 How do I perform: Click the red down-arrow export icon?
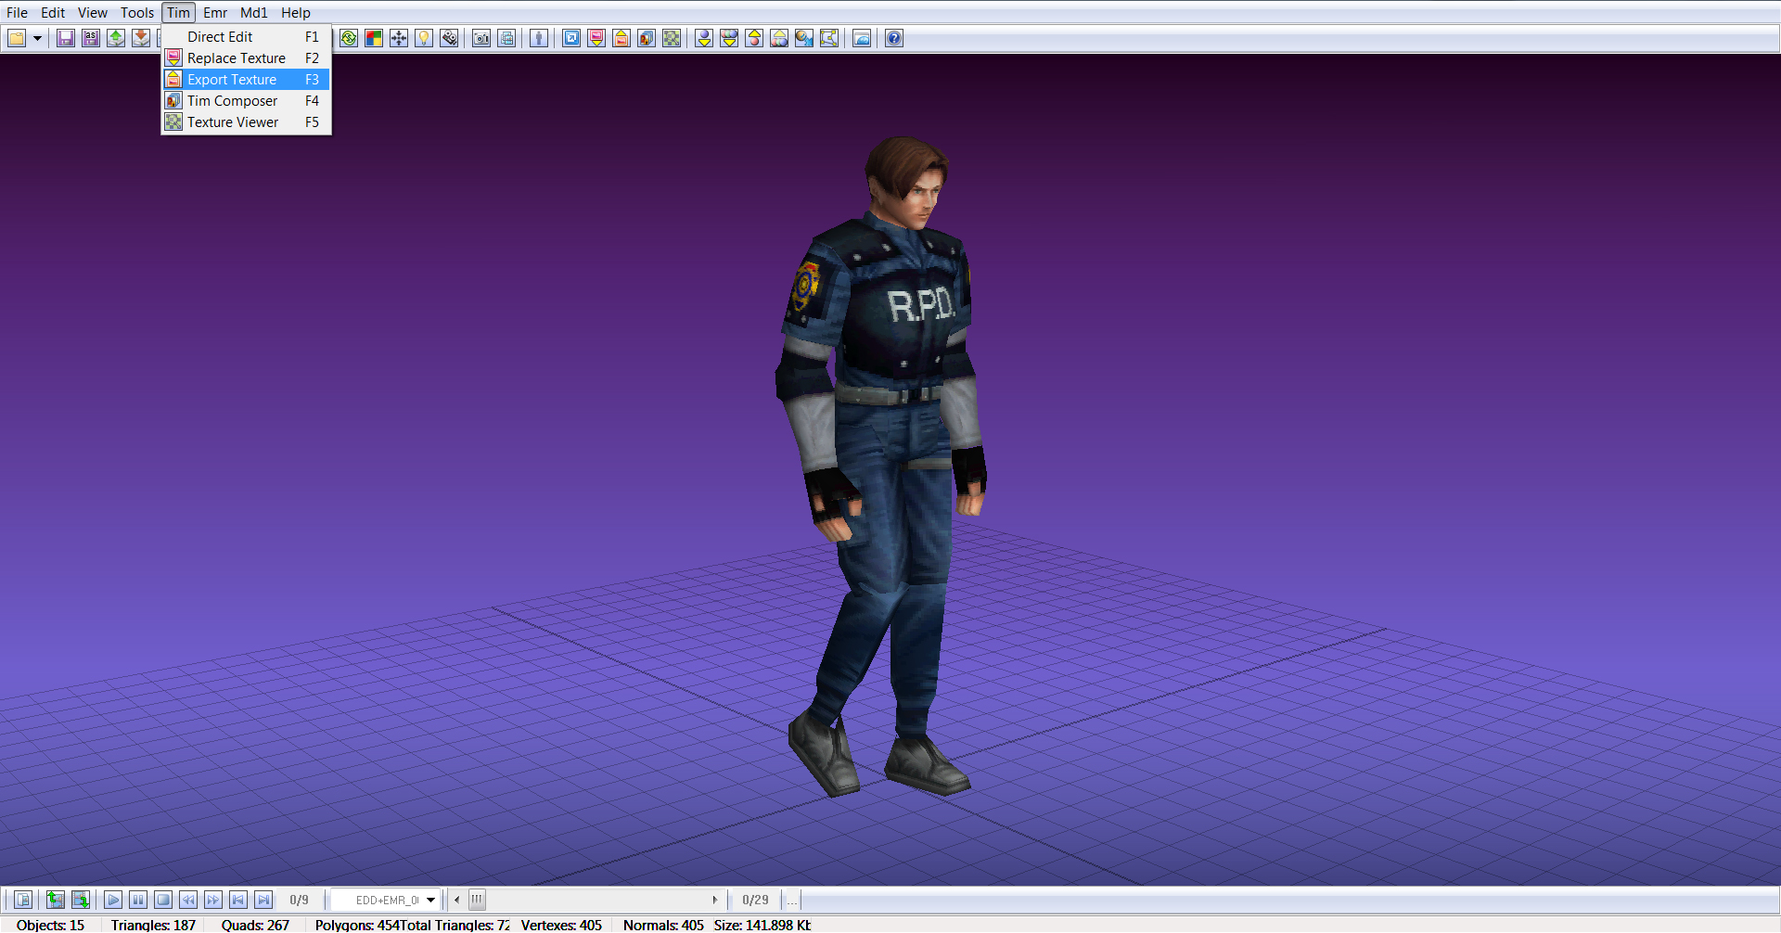(x=141, y=38)
